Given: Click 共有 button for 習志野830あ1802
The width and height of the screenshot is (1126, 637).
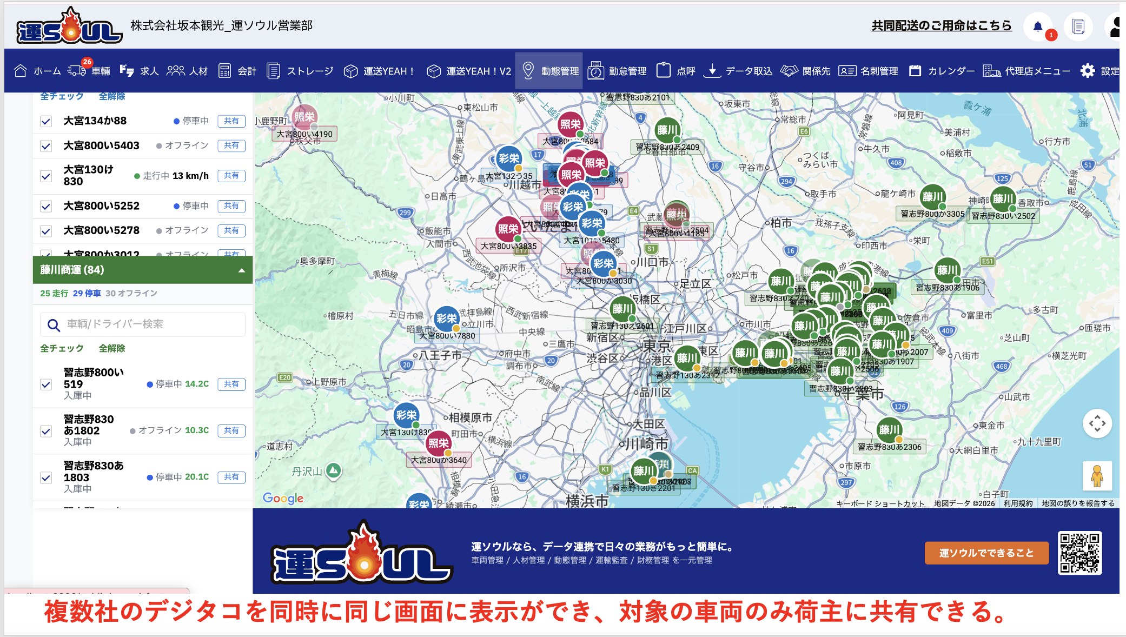Looking at the screenshot, I should pyautogui.click(x=231, y=431).
